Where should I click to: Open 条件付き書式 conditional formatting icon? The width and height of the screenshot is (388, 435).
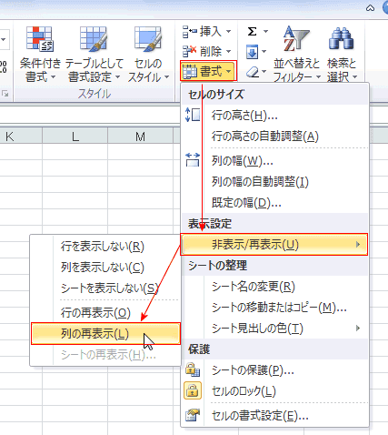tap(40, 39)
